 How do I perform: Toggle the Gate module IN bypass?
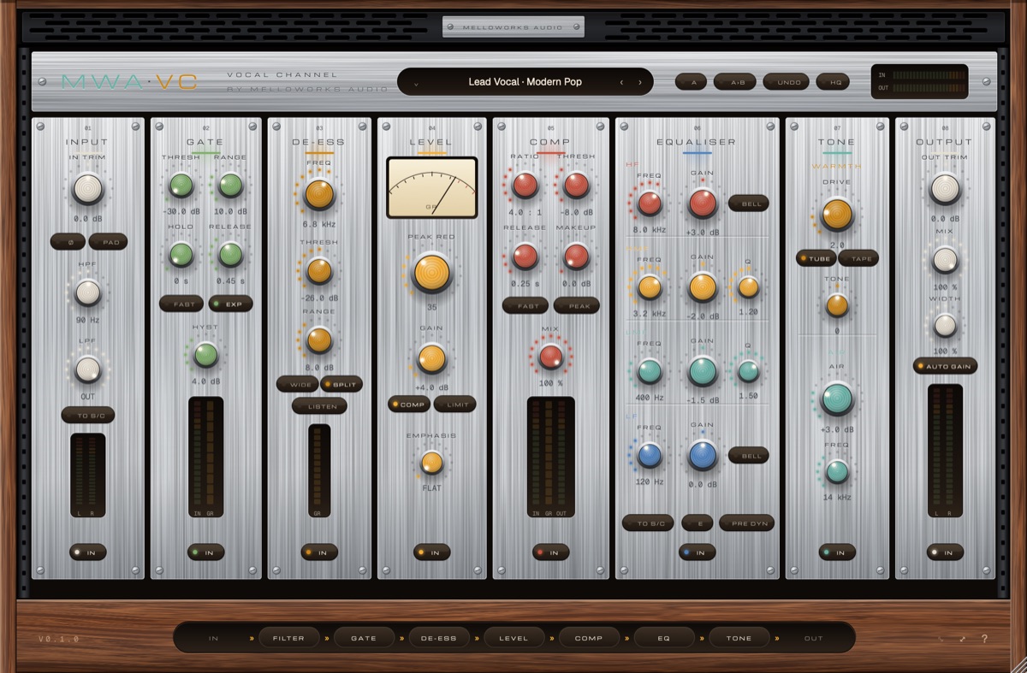click(x=205, y=553)
